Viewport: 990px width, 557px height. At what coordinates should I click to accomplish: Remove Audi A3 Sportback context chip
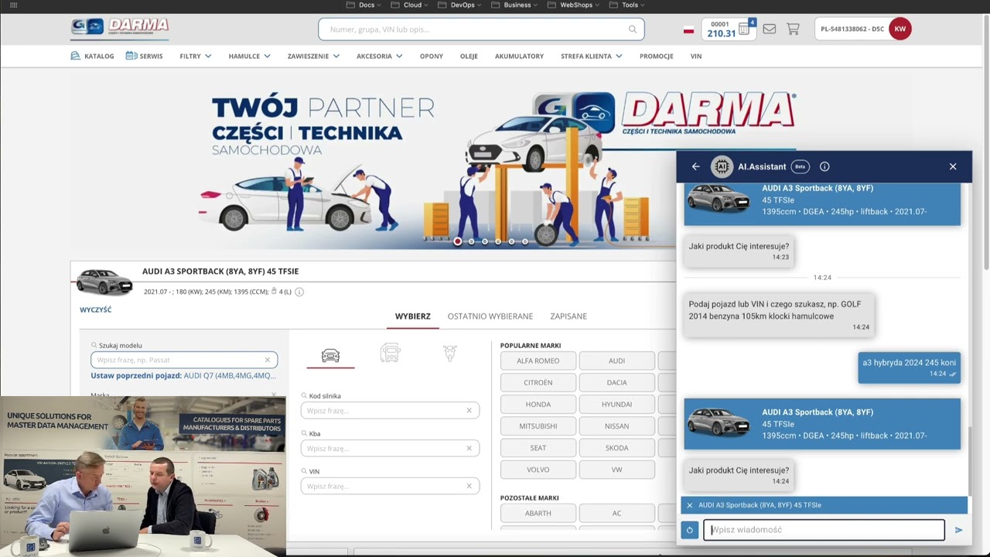coord(690,505)
